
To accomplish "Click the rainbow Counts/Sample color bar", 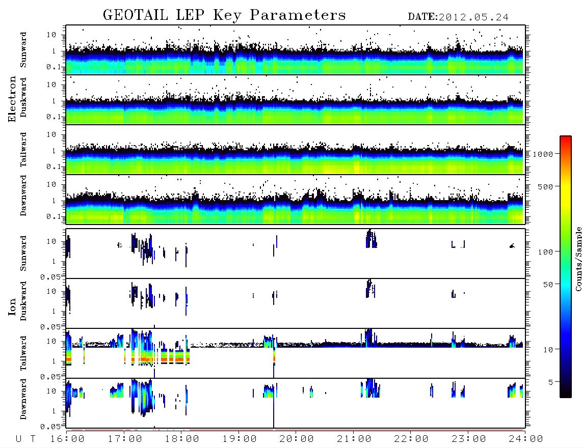I will (x=565, y=267).
